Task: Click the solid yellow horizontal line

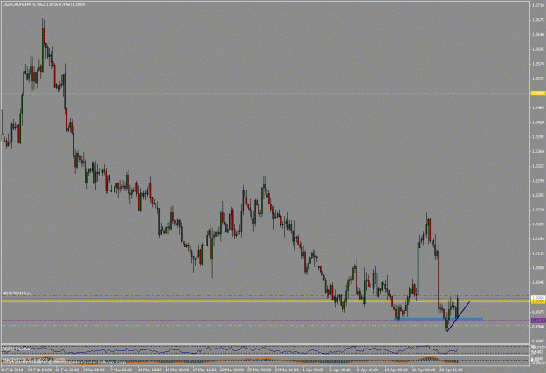Action: click(265, 301)
